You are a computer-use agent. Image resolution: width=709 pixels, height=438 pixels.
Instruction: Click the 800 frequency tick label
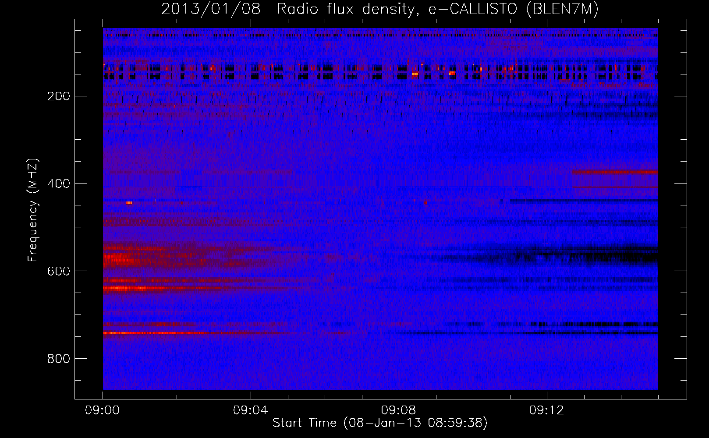[x=59, y=359]
